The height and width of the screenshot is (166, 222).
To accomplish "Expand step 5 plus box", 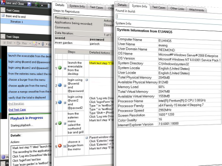I will point(65,146).
